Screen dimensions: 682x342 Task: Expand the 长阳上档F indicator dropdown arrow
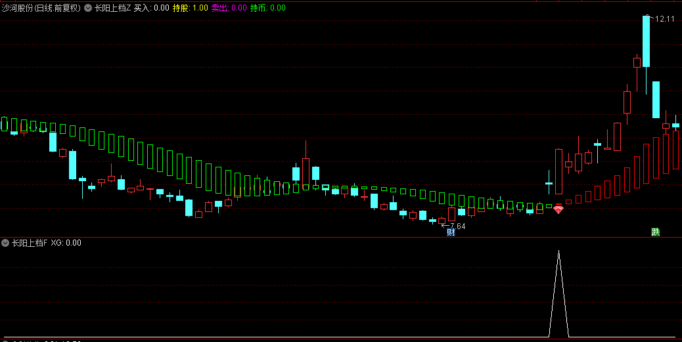pyautogui.click(x=5, y=243)
